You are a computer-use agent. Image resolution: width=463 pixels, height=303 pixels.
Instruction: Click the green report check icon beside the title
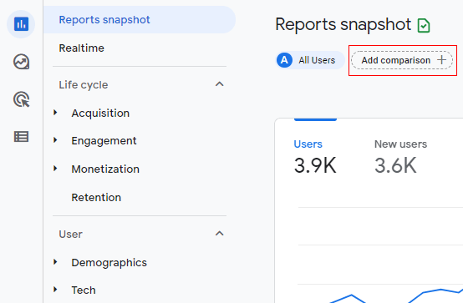tap(424, 25)
